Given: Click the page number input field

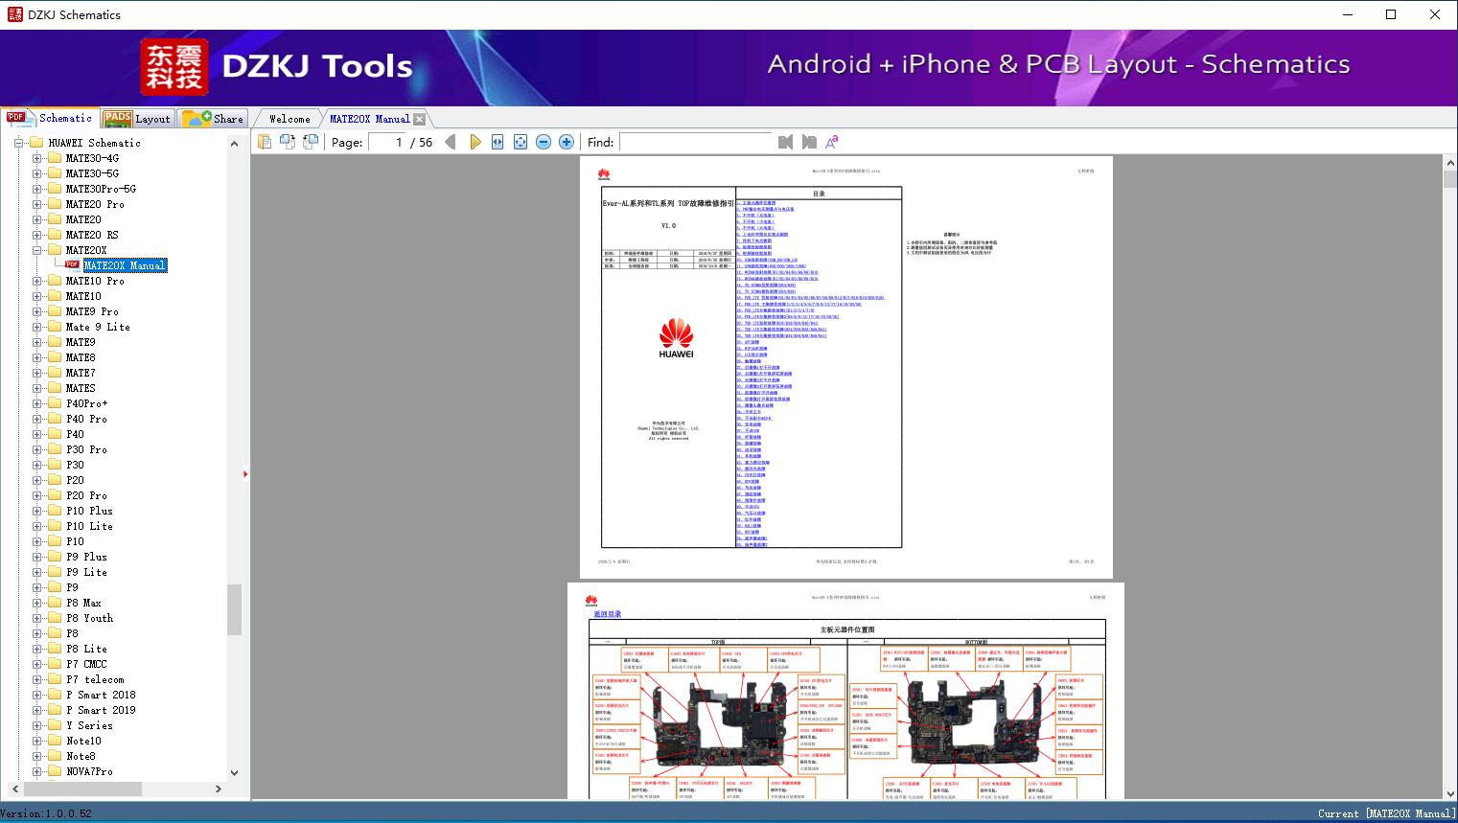Looking at the screenshot, I should click(386, 142).
